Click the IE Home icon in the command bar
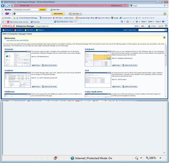This screenshot has width=169, height=163. coord(122,22)
